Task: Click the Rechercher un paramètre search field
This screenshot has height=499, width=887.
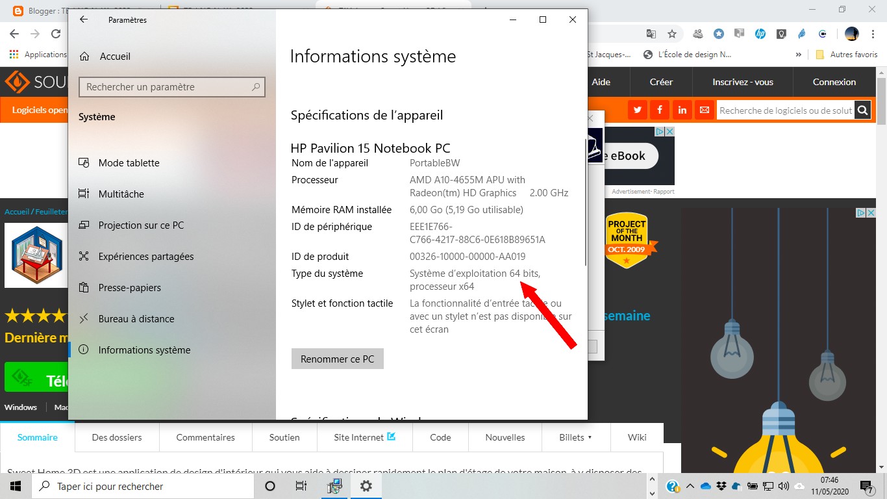Action: click(171, 86)
